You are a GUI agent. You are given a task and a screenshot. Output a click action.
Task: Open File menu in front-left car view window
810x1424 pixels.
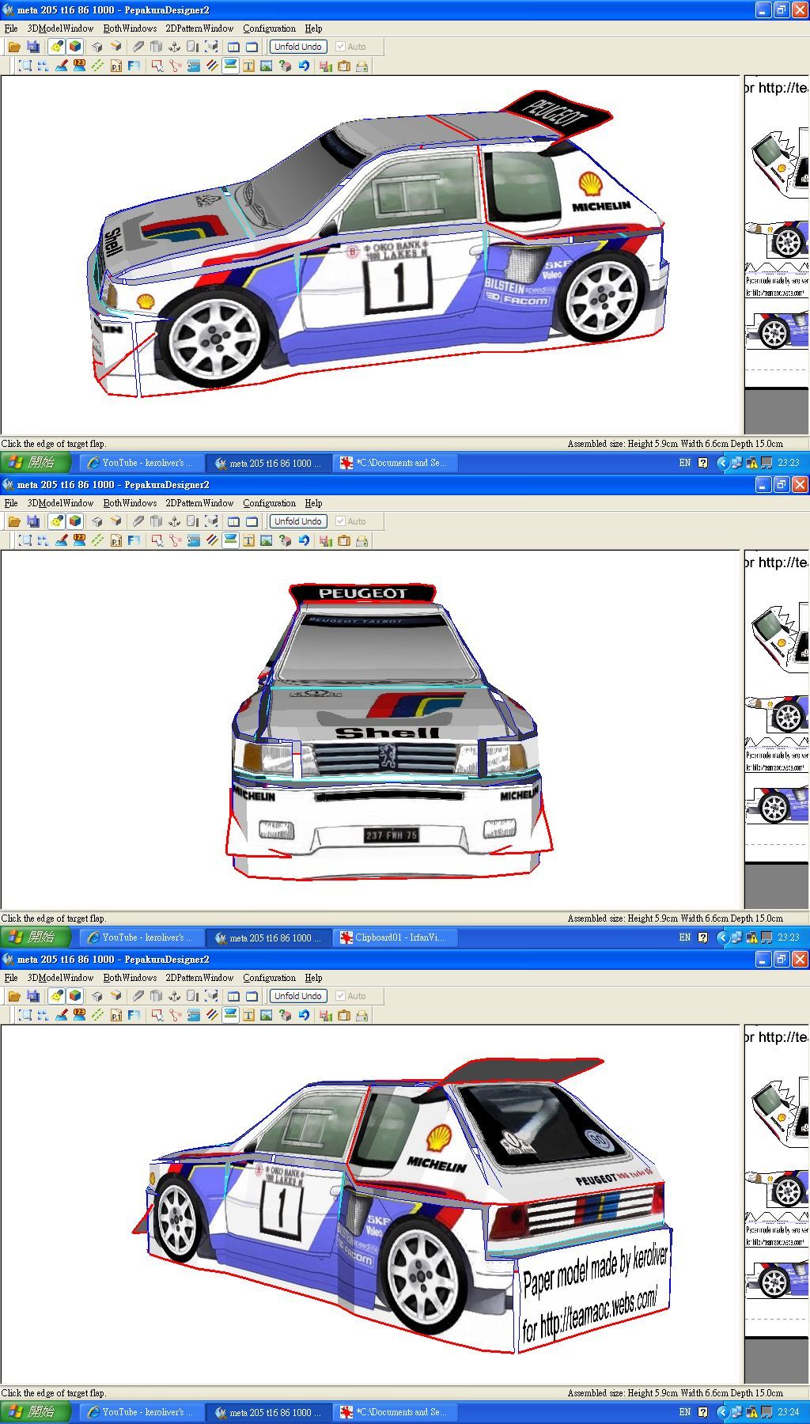(x=11, y=28)
